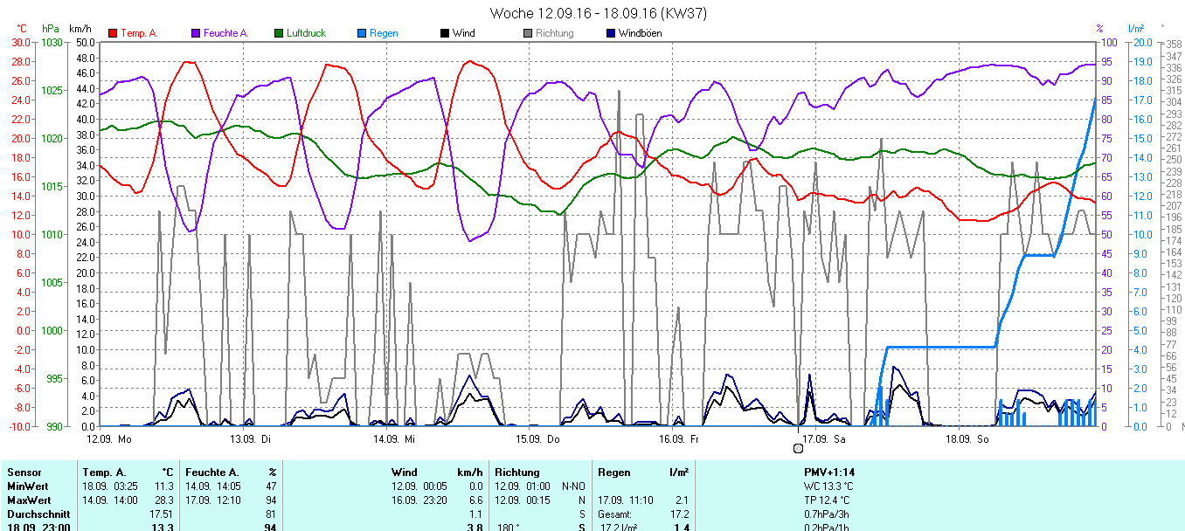The height and width of the screenshot is (531, 1185).
Task: Select the Sensor column header in the table
Action: [24, 472]
